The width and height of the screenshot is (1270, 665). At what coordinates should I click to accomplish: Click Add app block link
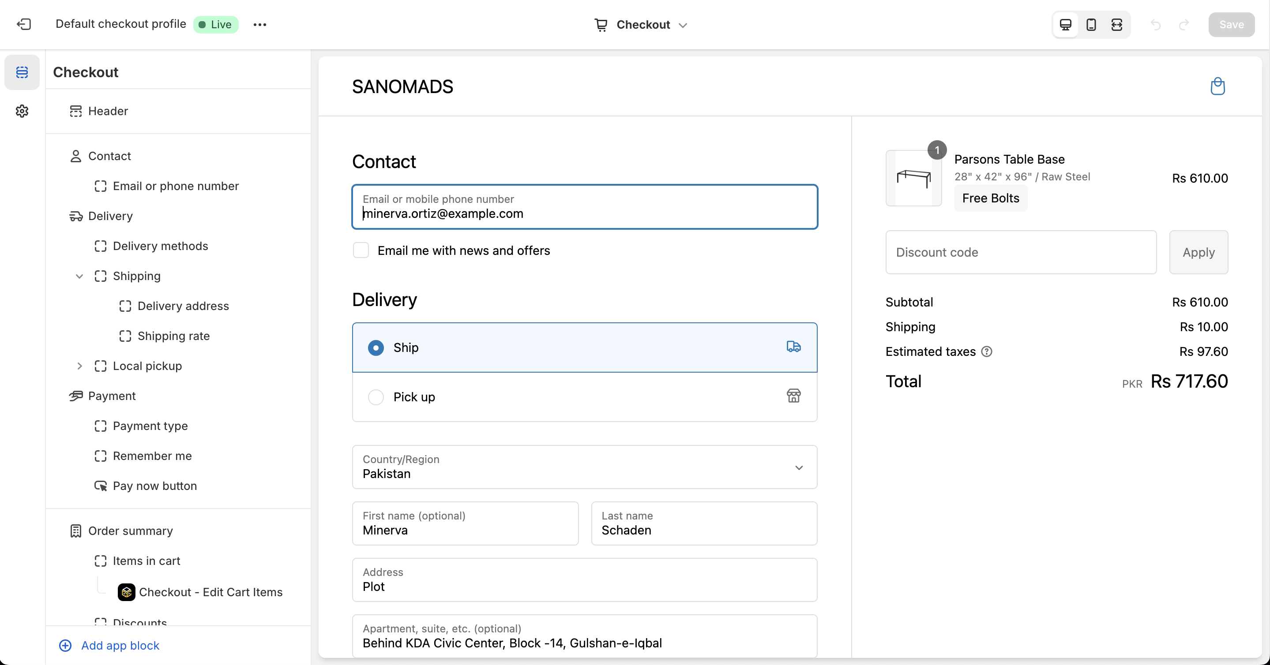point(109,646)
